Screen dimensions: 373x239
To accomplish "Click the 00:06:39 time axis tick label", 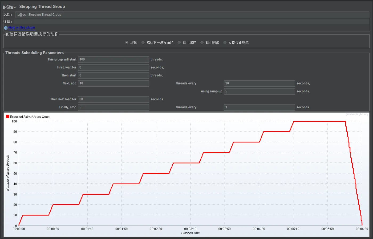I will coord(362,229).
